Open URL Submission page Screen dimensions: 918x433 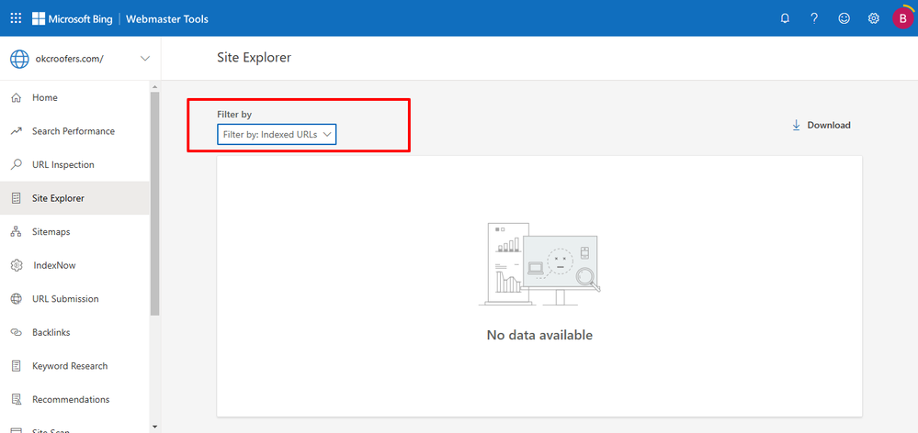pyautogui.click(x=75, y=298)
